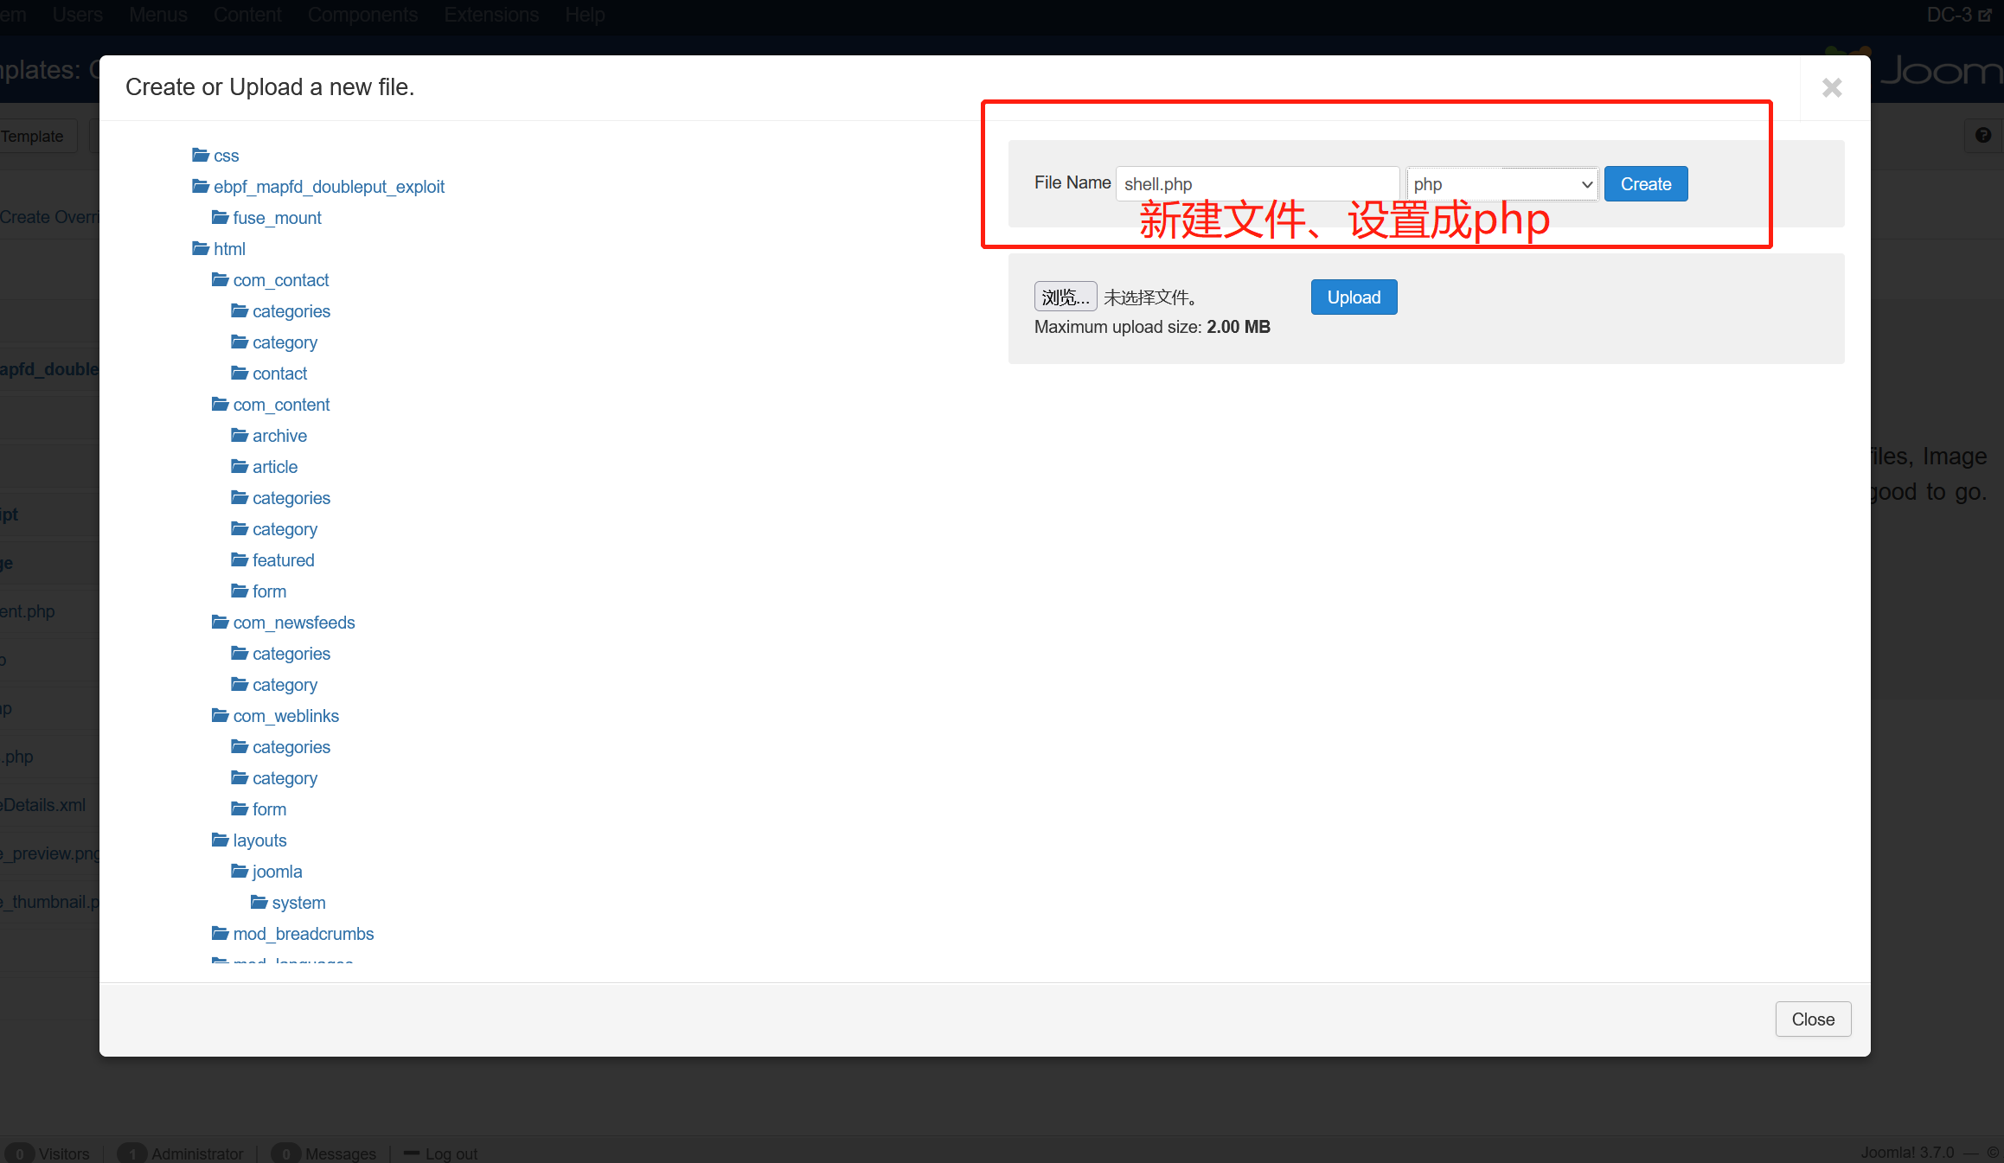2004x1163 pixels.
Task: Click the mod_breadcrumbs folder icon
Action: (x=221, y=934)
